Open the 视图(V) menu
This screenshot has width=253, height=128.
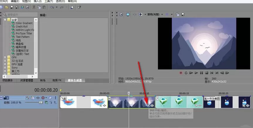pyautogui.click(x=26, y=1)
